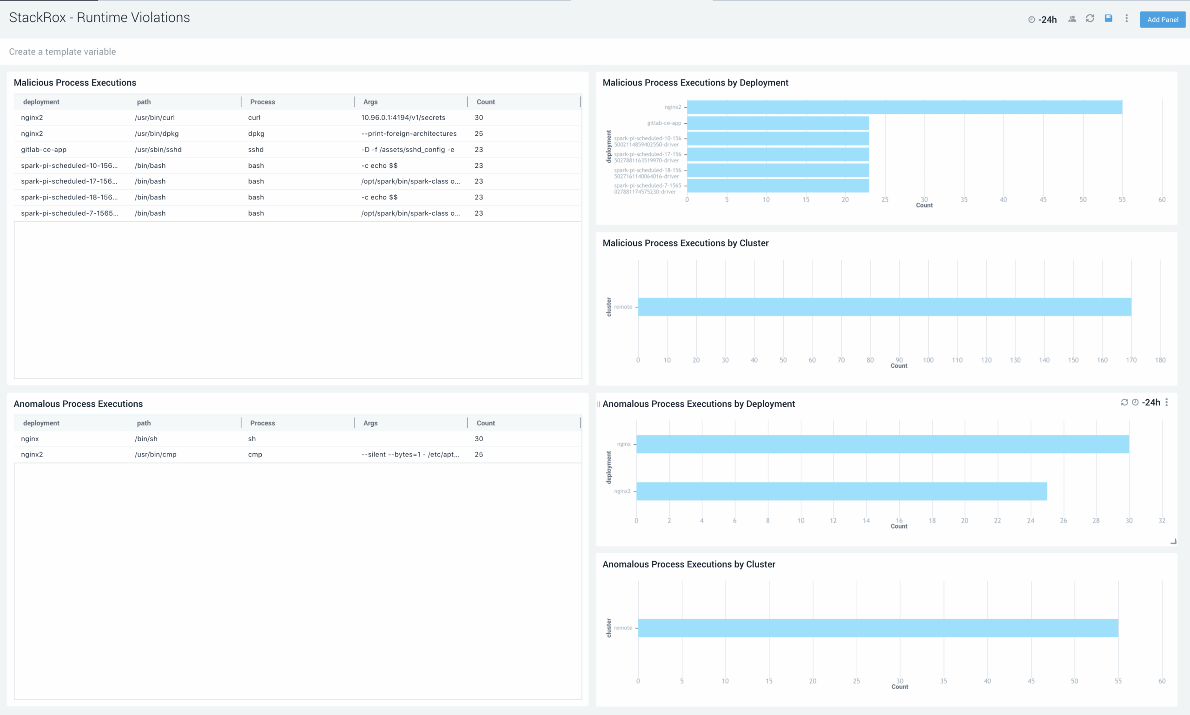Open the panel's -24h time range selector

pos(1150,402)
